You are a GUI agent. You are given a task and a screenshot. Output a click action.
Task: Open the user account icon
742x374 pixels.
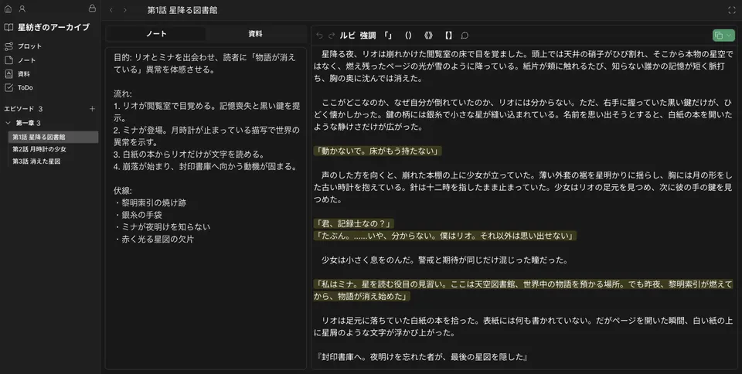pos(22,8)
